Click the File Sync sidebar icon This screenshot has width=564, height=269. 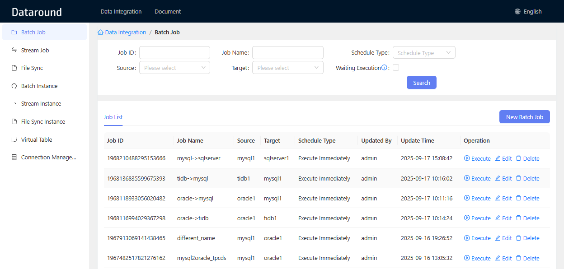[x=14, y=68]
